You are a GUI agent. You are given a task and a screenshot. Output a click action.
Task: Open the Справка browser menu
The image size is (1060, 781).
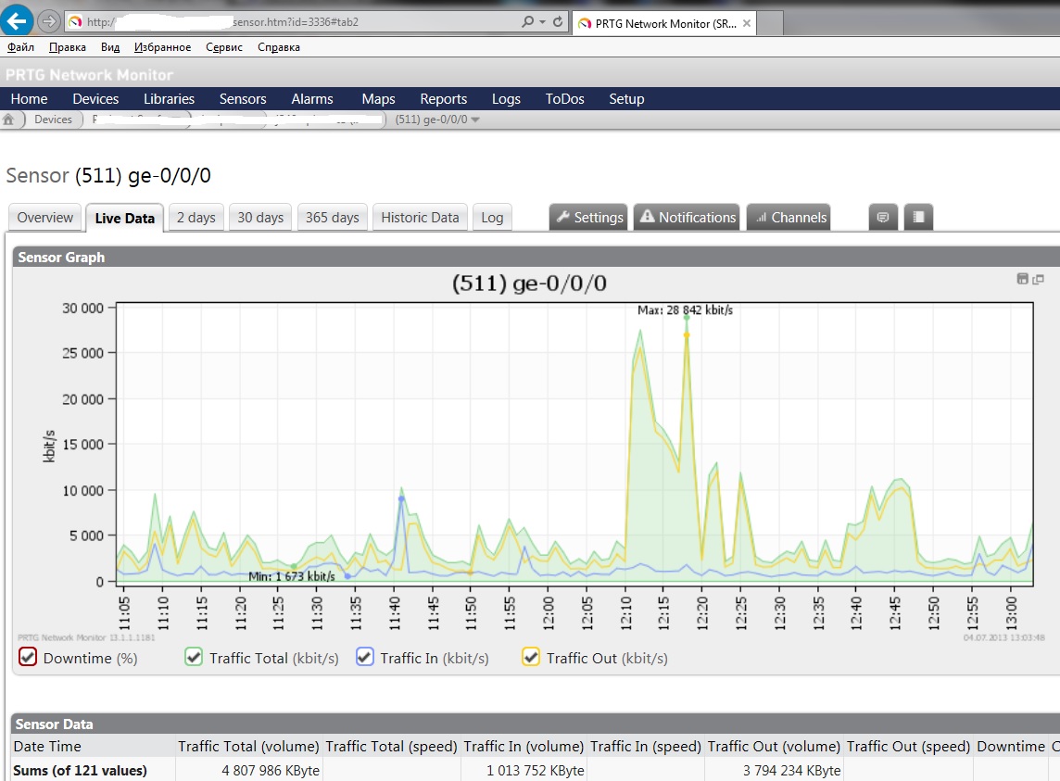(279, 47)
